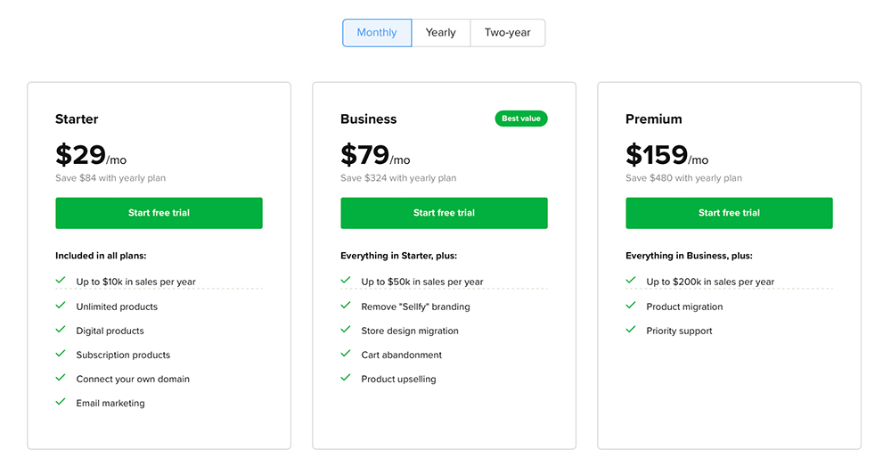The width and height of the screenshot is (891, 466).
Task: Start free trial for Premium plan
Action: [729, 213]
